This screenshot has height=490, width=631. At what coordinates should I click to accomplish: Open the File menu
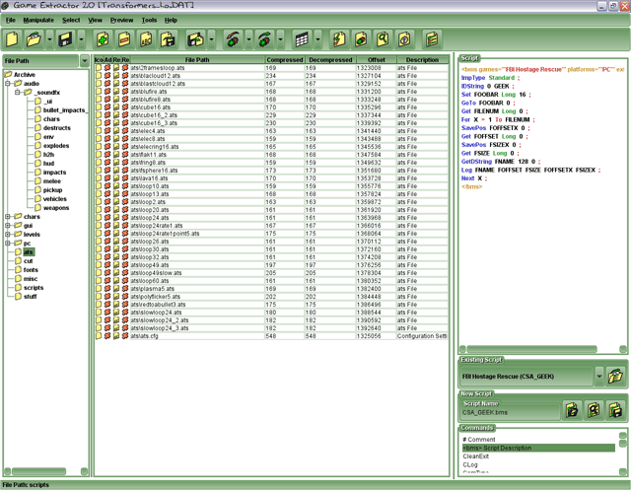click(11, 20)
